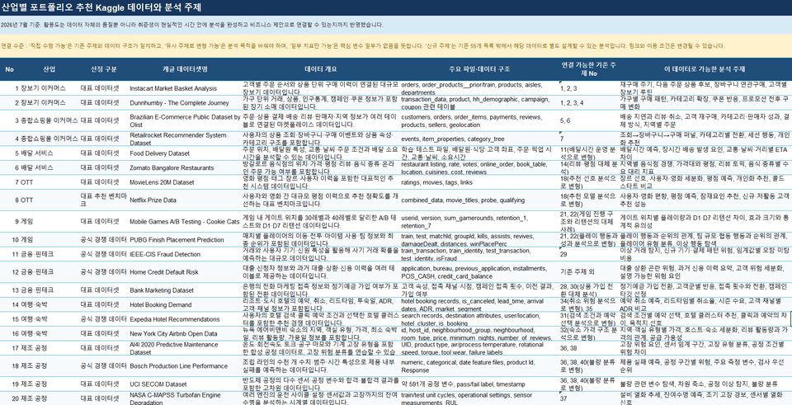Image resolution: width=792 pixels, height=405 pixels.
Task: Click the 'No' column header
Action: (10, 69)
